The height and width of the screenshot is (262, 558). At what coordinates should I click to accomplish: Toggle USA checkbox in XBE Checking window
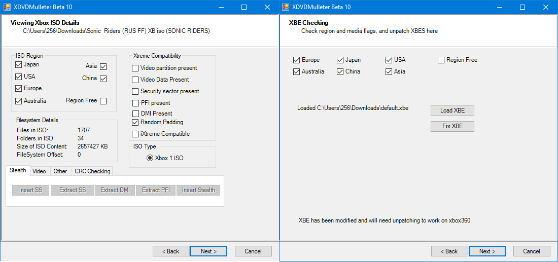click(389, 60)
